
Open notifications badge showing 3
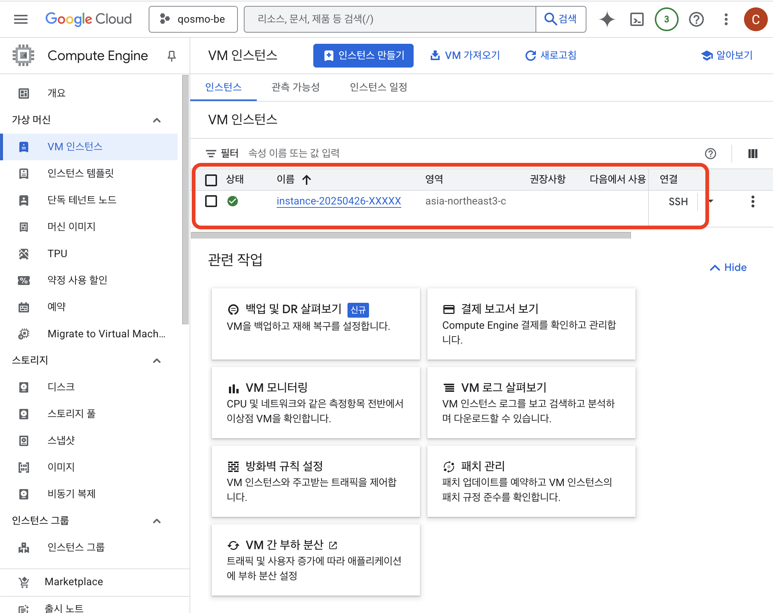(x=666, y=19)
